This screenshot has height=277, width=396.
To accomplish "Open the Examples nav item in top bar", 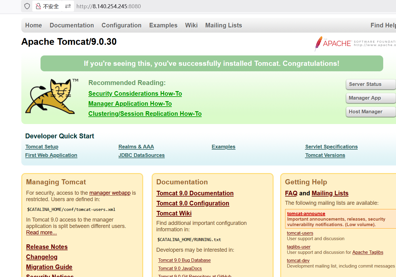I will click(163, 25).
